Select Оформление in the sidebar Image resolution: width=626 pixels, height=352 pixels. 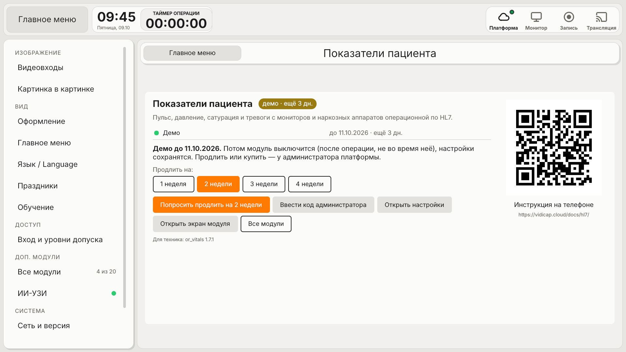(67, 121)
